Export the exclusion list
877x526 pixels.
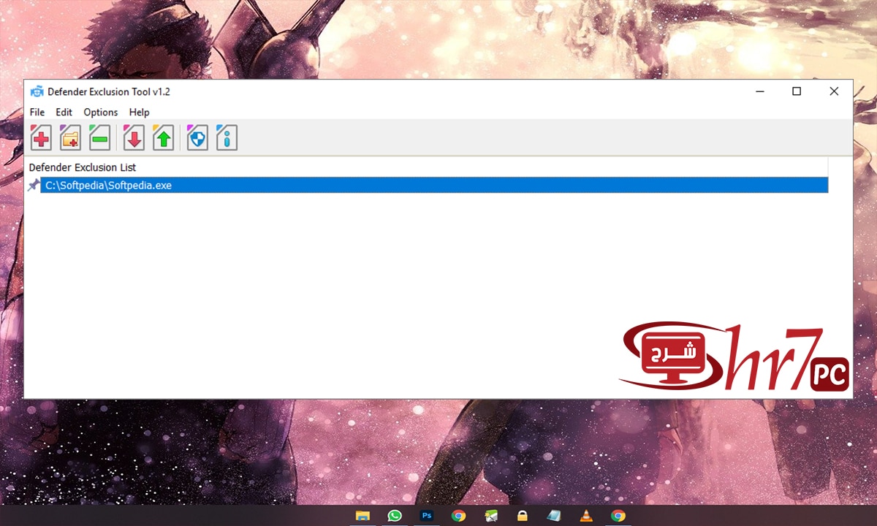(x=162, y=137)
